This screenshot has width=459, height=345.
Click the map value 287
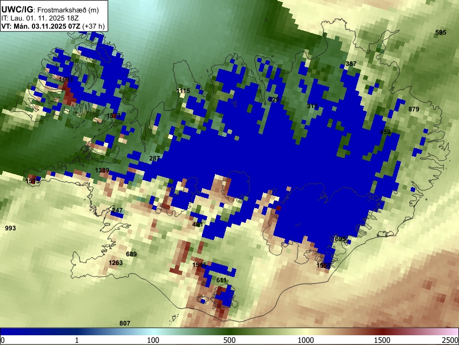[154, 158]
